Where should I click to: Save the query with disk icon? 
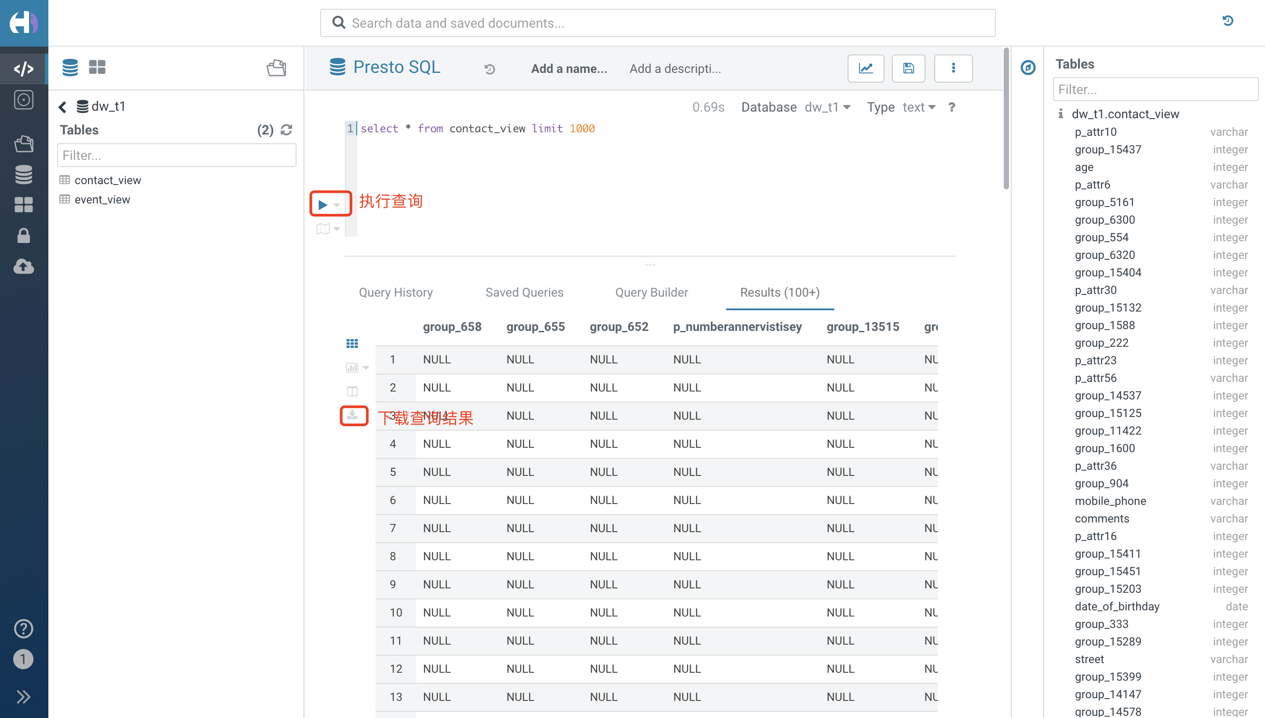[x=909, y=68]
